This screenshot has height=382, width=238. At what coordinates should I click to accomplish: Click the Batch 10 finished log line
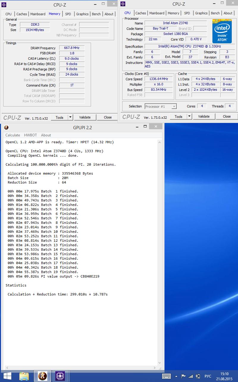pos(43,232)
